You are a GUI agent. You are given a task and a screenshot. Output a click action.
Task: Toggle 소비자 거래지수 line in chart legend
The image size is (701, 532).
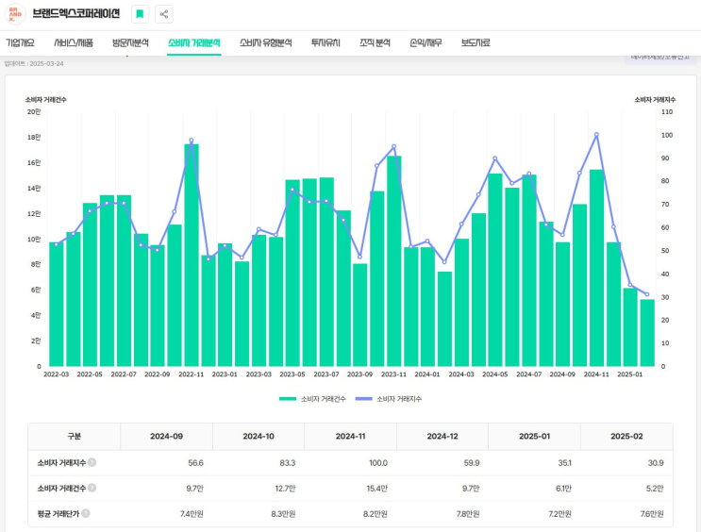[388, 399]
